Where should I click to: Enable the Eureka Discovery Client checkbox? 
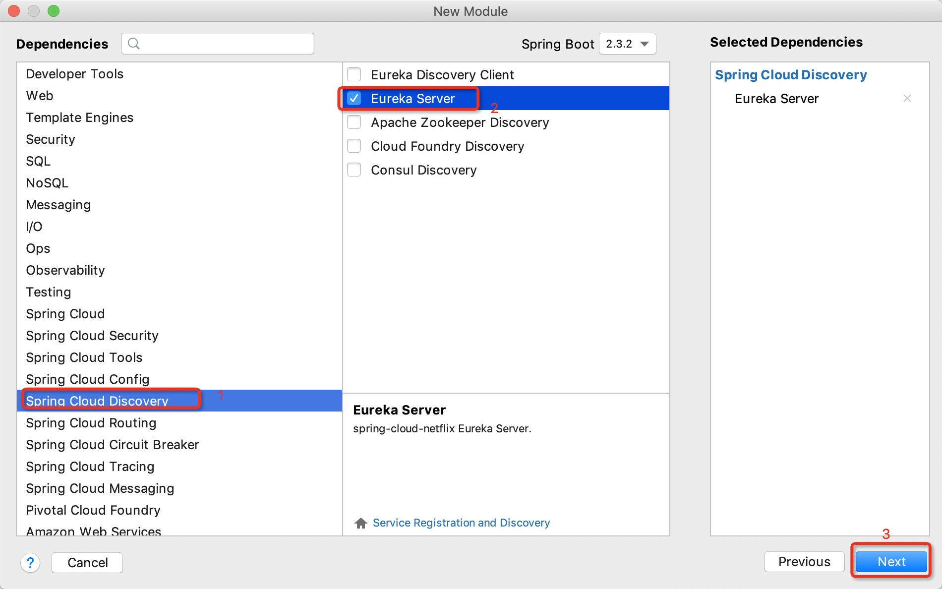tap(354, 75)
